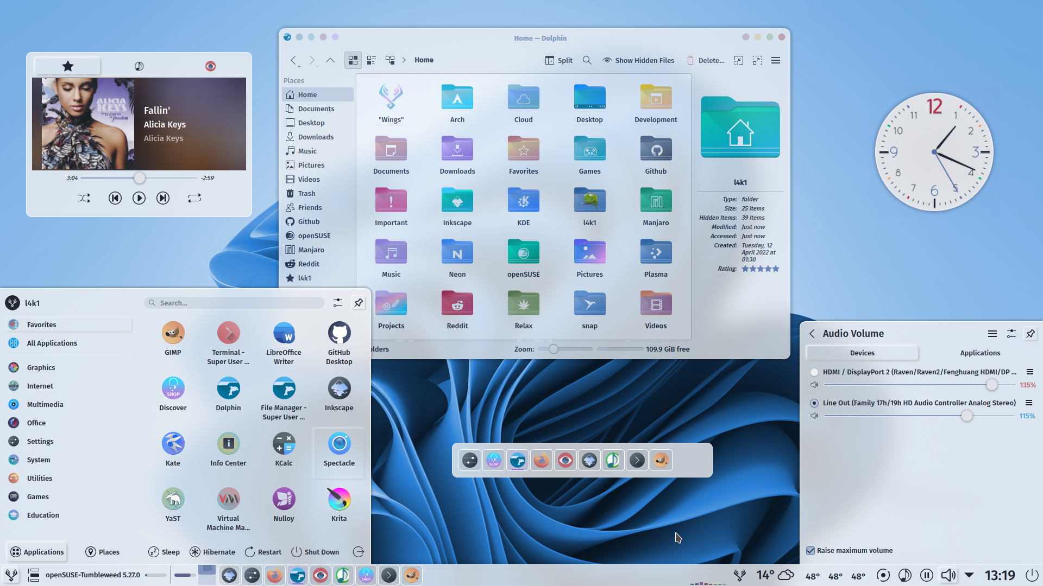Go back in Dolphin navigation

click(x=293, y=60)
